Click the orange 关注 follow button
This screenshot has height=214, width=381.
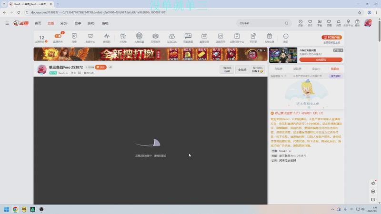tap(101, 67)
